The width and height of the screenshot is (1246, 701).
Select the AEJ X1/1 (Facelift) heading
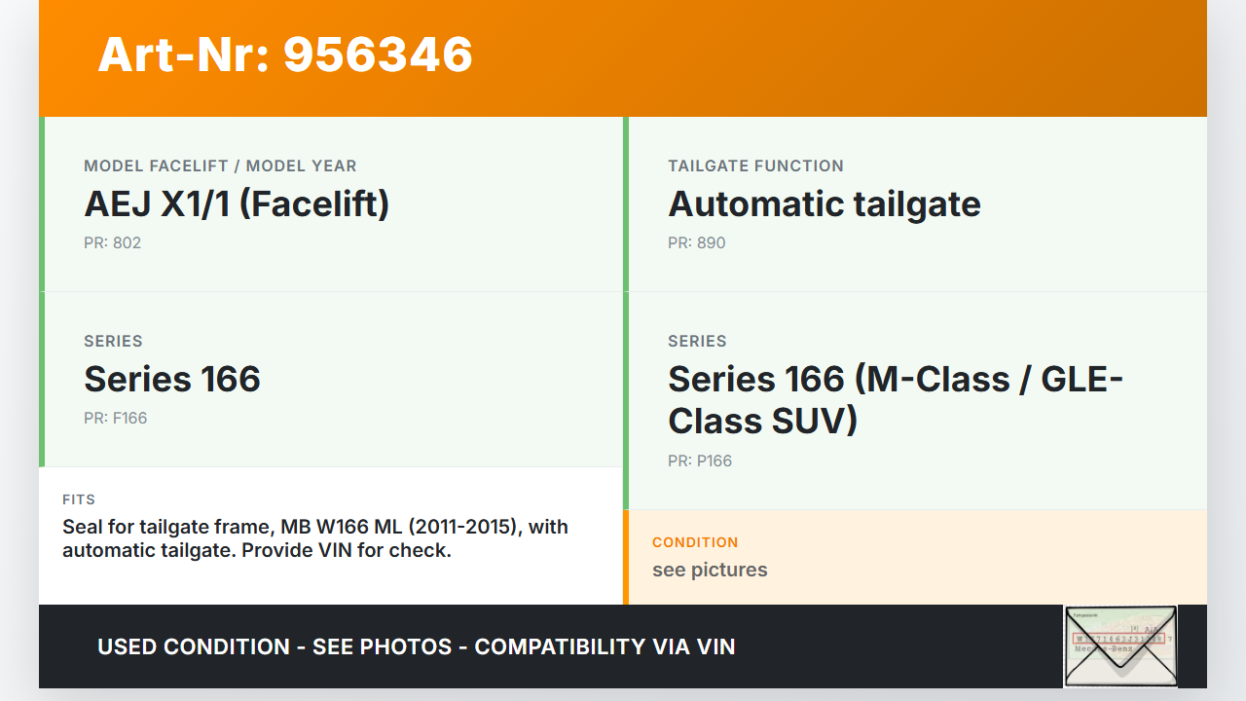(x=237, y=204)
